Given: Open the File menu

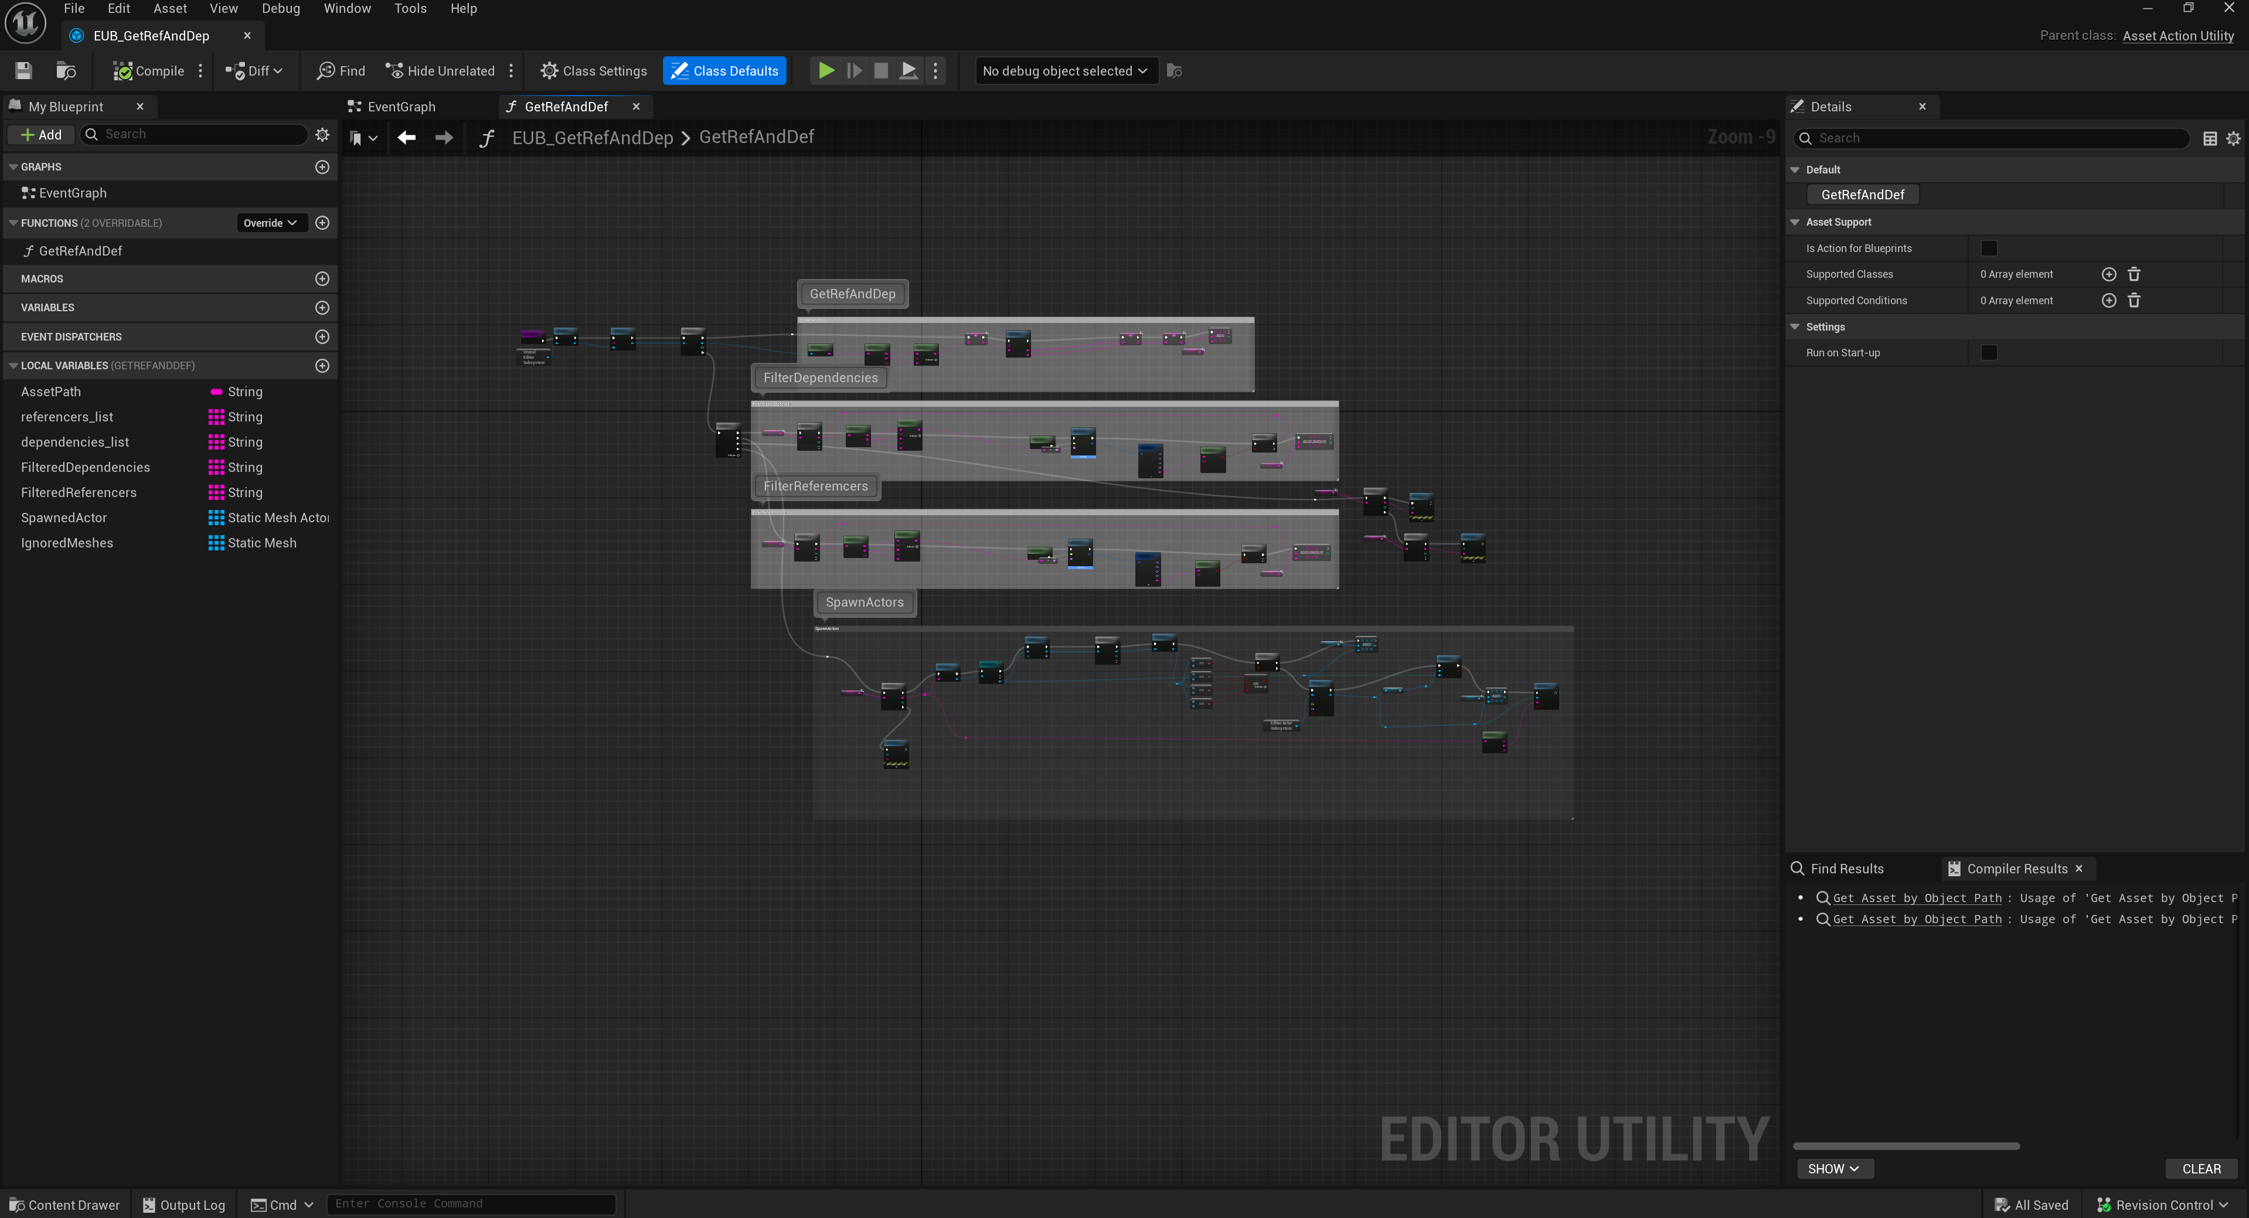Looking at the screenshot, I should point(74,9).
